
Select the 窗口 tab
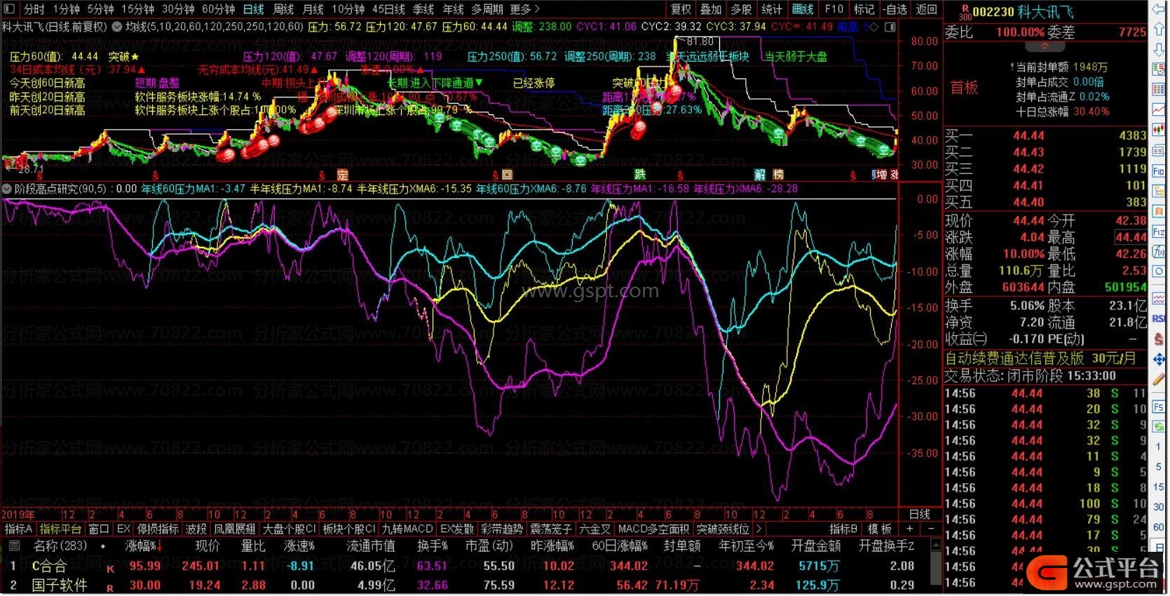point(99,529)
